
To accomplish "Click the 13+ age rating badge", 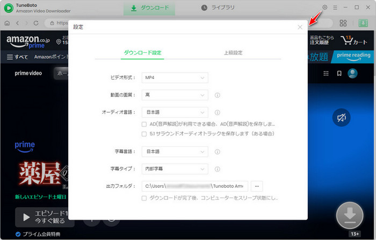I will (x=355, y=234).
